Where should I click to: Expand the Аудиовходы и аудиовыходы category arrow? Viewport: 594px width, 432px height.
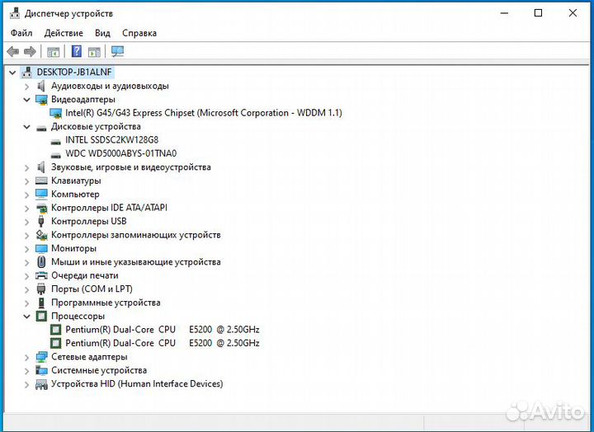coord(26,87)
